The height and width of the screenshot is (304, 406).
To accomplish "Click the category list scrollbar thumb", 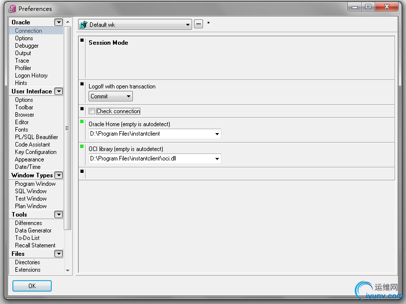I will pyautogui.click(x=68, y=128).
